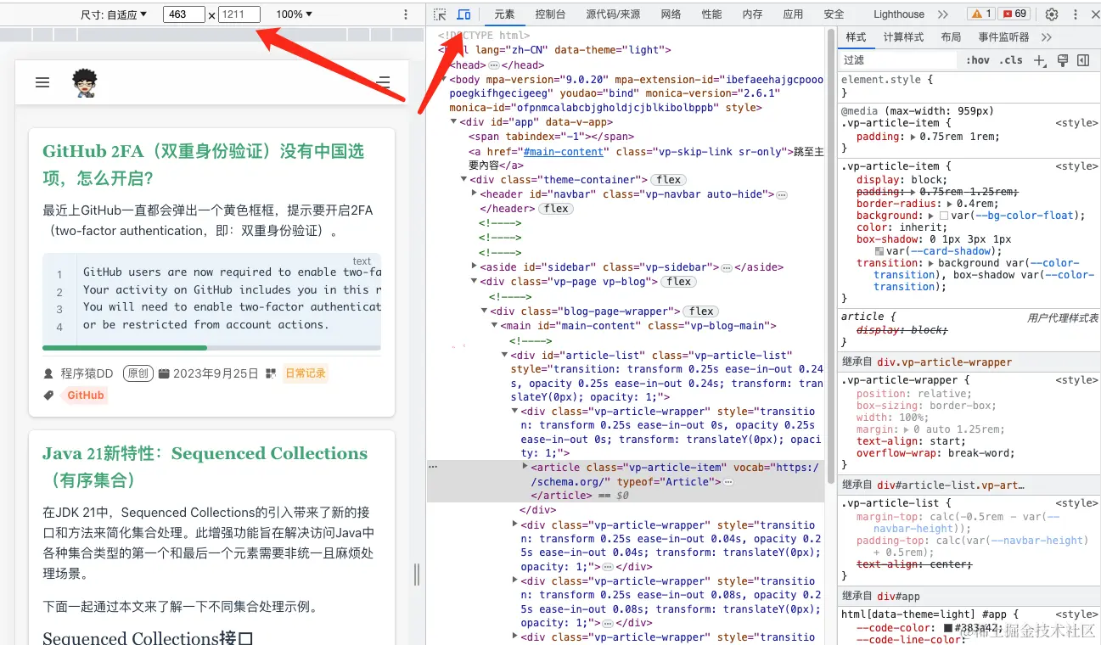Switch to the 控制台 tab

coord(550,14)
